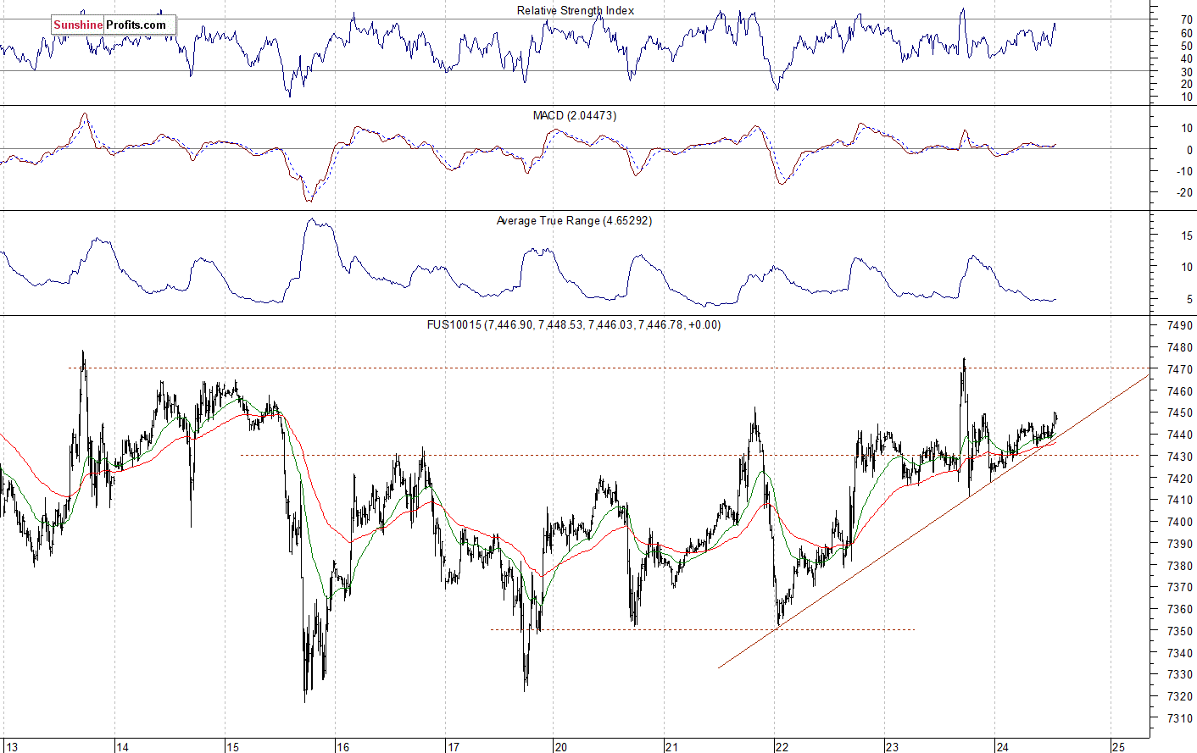This screenshot has height=753, width=1197.
Task: Click the SunshineProfits.com logo
Action: pyautogui.click(x=114, y=25)
